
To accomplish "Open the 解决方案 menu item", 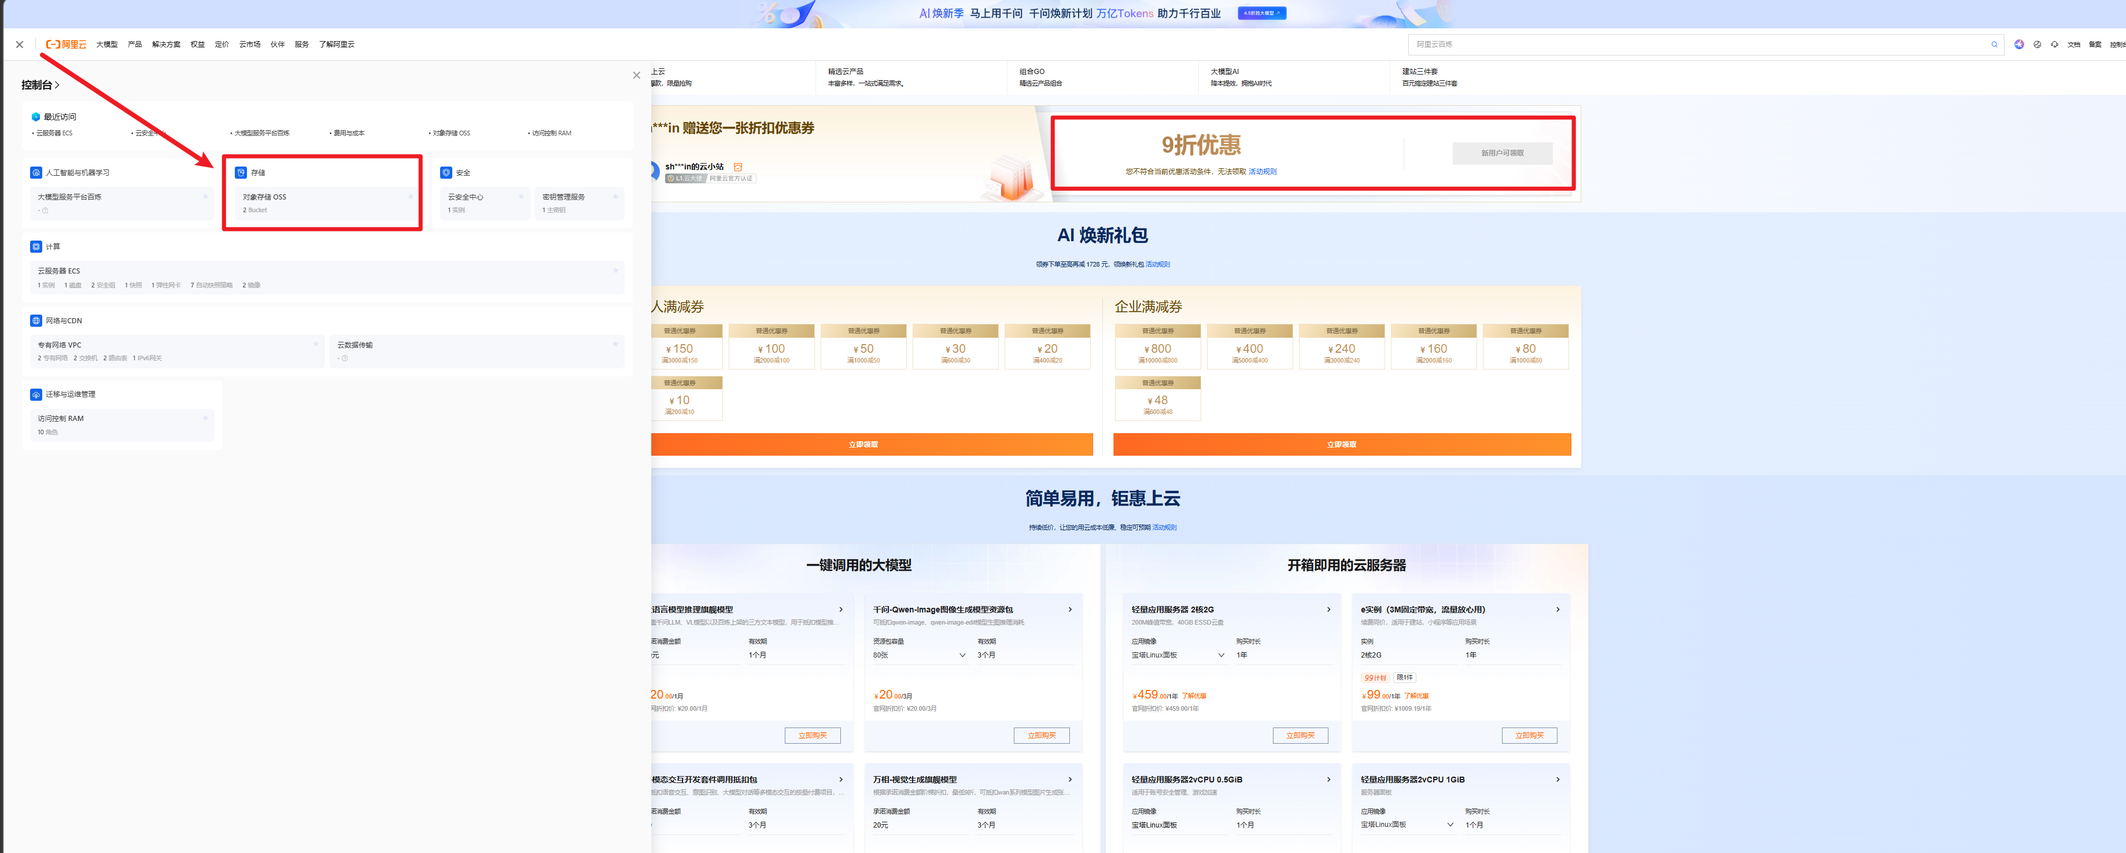I will pyautogui.click(x=166, y=45).
